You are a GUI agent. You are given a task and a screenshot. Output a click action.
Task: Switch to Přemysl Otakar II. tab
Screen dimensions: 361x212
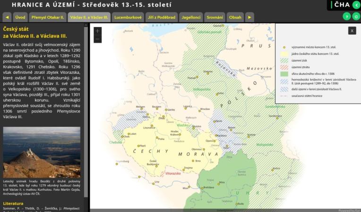(x=48, y=18)
